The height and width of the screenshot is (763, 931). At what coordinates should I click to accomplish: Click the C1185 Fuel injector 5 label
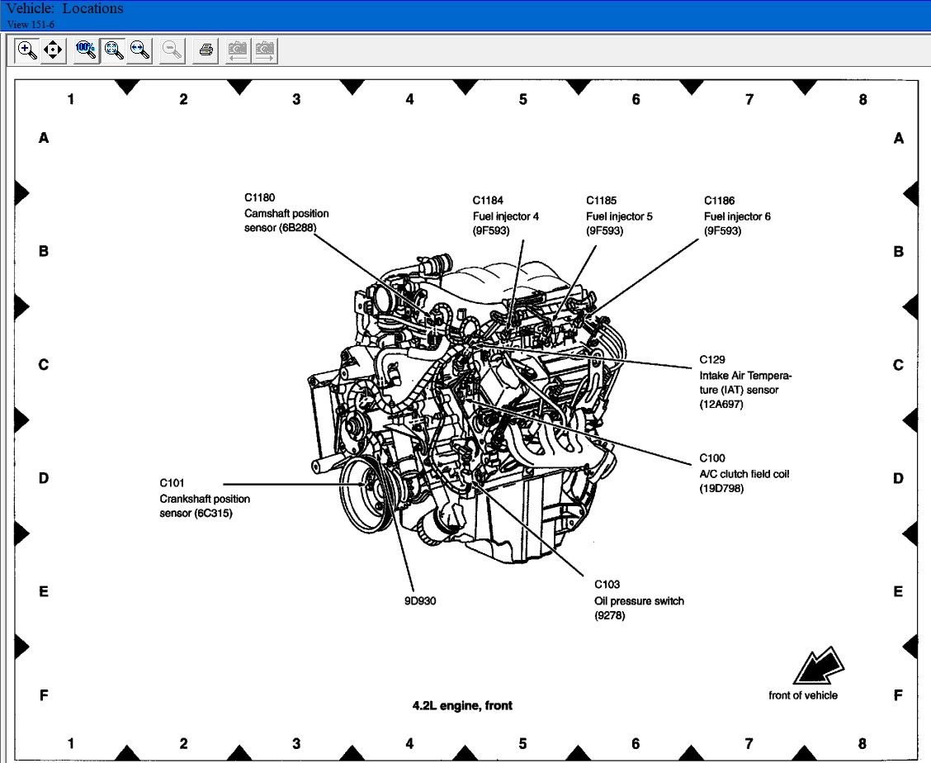[619, 216]
